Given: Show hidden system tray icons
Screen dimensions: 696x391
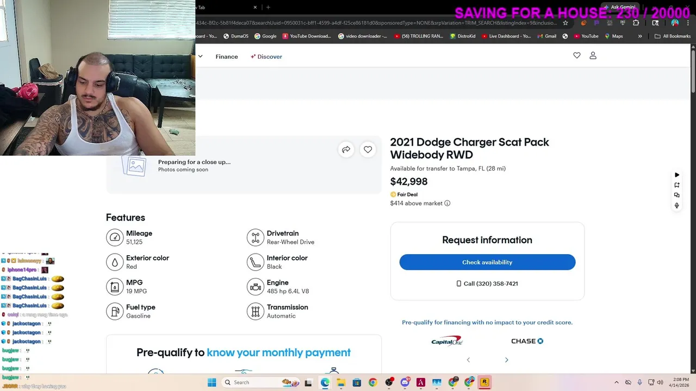Looking at the screenshot, I should (x=616, y=382).
